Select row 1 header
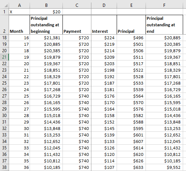Image resolution: width=186 pixels, height=171 pixels. (x=4, y=12)
